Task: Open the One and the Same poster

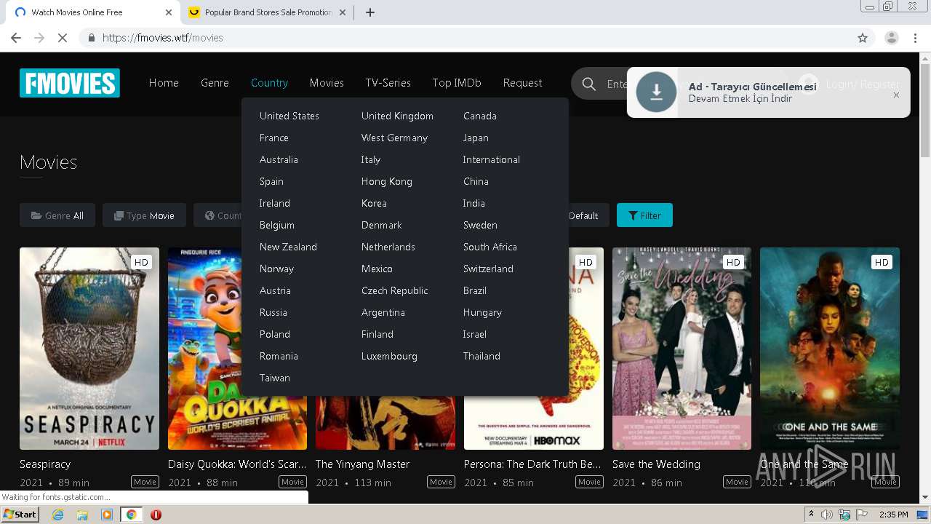Action: 830,349
